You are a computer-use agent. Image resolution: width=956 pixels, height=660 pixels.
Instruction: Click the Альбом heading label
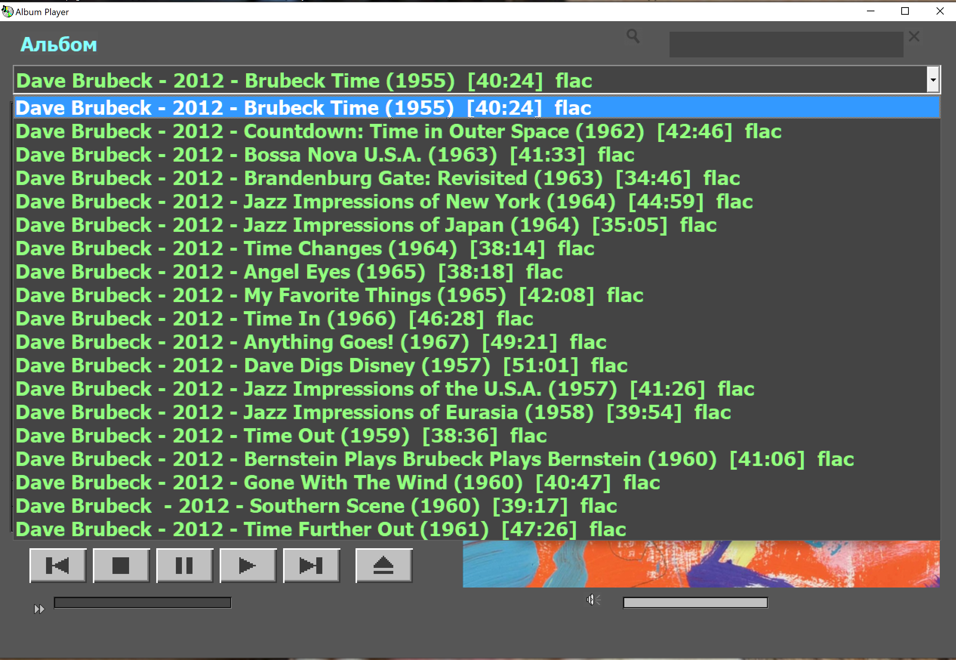point(59,45)
